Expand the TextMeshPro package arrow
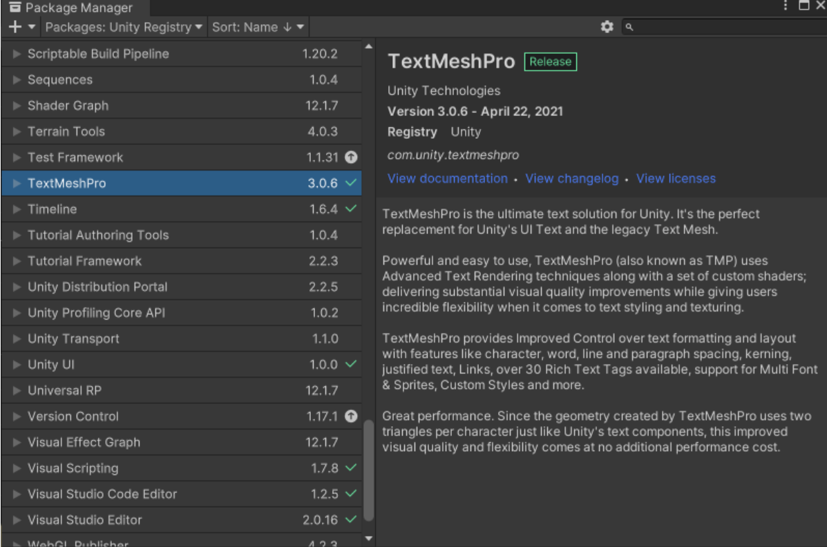 tap(17, 183)
